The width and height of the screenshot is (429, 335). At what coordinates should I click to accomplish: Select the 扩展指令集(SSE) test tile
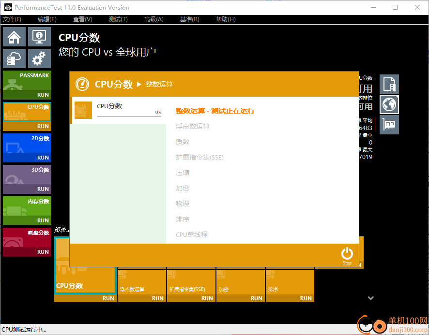pyautogui.click(x=191, y=282)
